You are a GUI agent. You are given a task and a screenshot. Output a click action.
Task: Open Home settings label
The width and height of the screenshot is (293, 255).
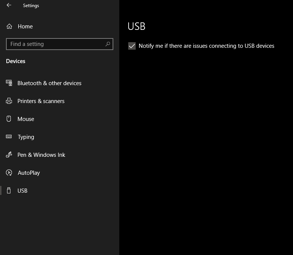tap(25, 27)
